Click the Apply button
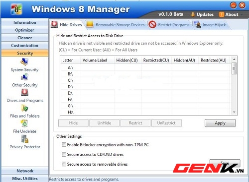 pos(220,123)
